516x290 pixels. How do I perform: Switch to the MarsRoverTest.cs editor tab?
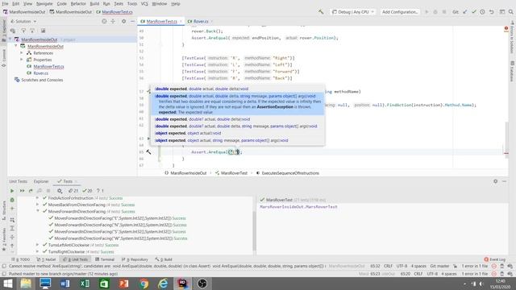[x=161, y=22]
